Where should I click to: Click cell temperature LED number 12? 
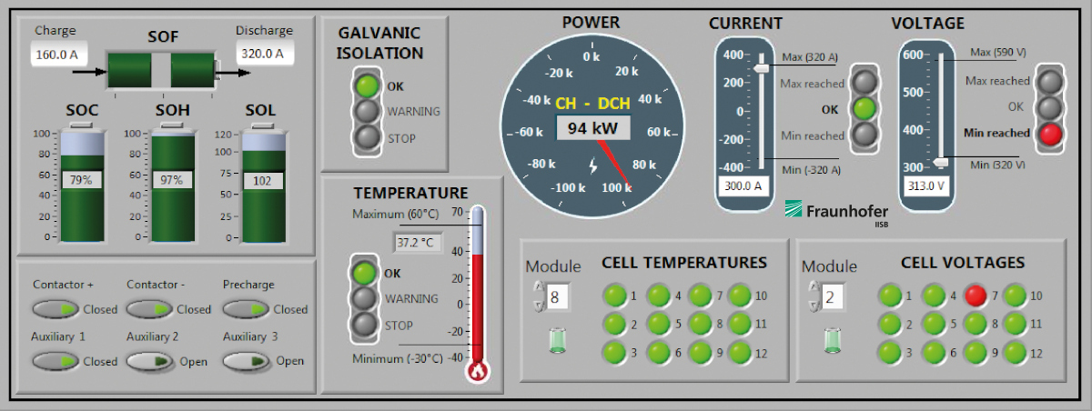pyautogui.click(x=739, y=352)
